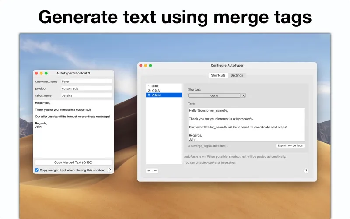Click the plus icon to add shortcut
The height and width of the screenshot is (219, 350).
coord(149,170)
